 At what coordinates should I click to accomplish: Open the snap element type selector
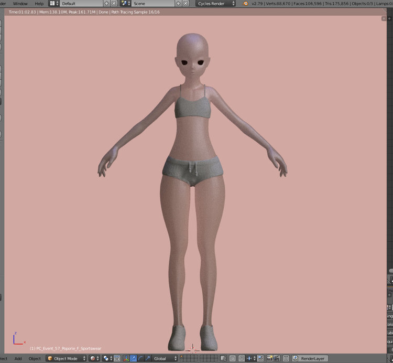(x=252, y=358)
